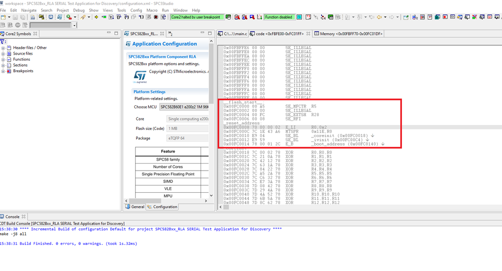Expand the 'Sections' tree node
Viewport: 502px width, 271px height.
(x=3, y=65)
